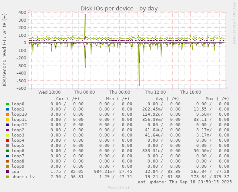The image size is (238, 192).
Task: Click the 'loop9' legend label
Action: pyautogui.click(x=18, y=166)
